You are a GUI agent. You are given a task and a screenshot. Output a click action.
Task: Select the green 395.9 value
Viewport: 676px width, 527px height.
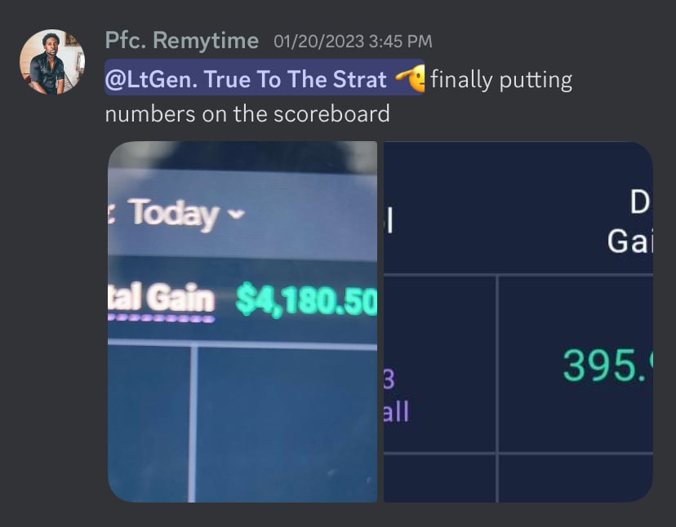pos(608,365)
